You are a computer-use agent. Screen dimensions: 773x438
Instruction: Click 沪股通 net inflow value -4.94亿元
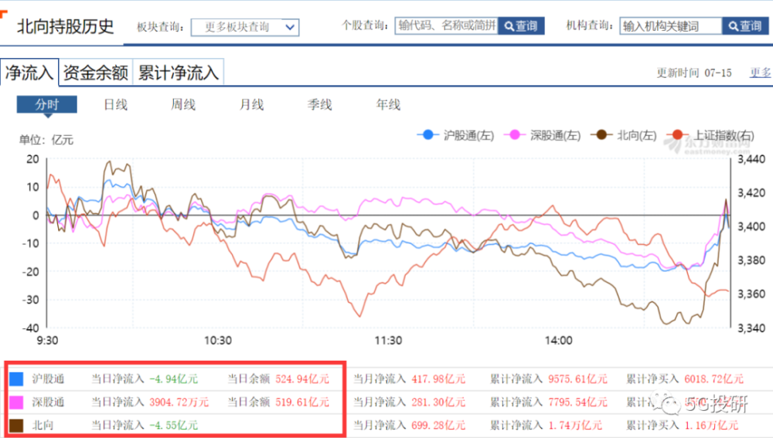pyautogui.click(x=173, y=379)
